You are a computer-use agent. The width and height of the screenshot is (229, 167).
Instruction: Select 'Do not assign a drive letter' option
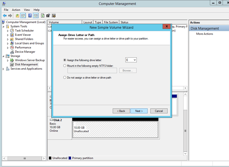65,78
